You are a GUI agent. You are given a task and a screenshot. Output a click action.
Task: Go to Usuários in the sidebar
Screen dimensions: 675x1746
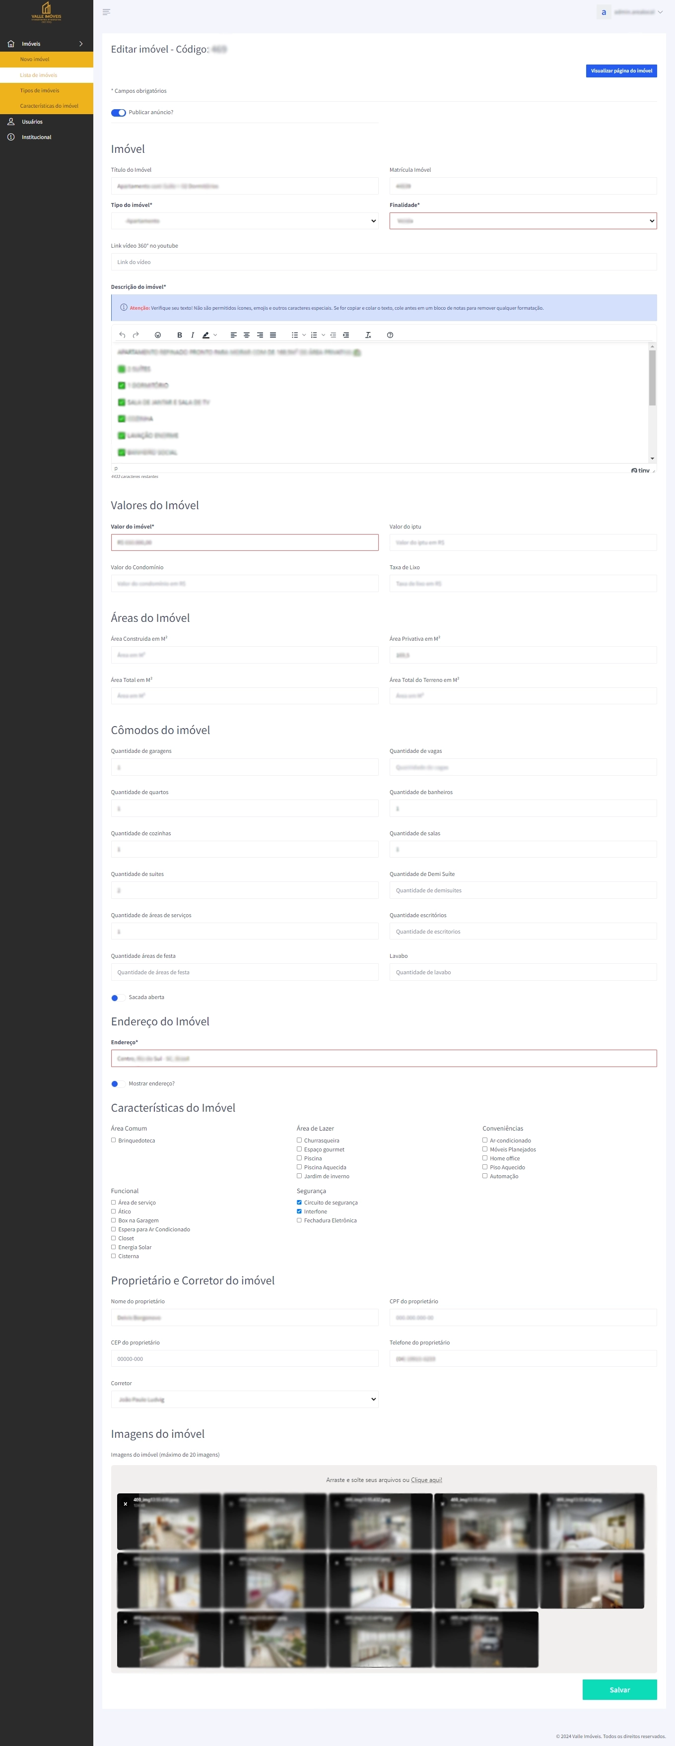[32, 122]
